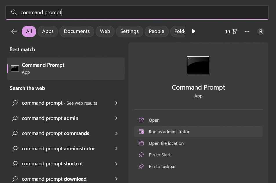Image resolution: width=276 pixels, height=183 pixels.
Task: Expand chevron for 'command prompt shortcut'
Action: (x=116, y=164)
